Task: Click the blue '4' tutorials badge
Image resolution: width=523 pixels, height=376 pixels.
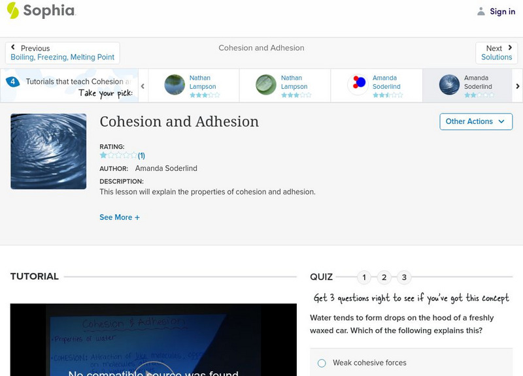Action: pos(13,81)
